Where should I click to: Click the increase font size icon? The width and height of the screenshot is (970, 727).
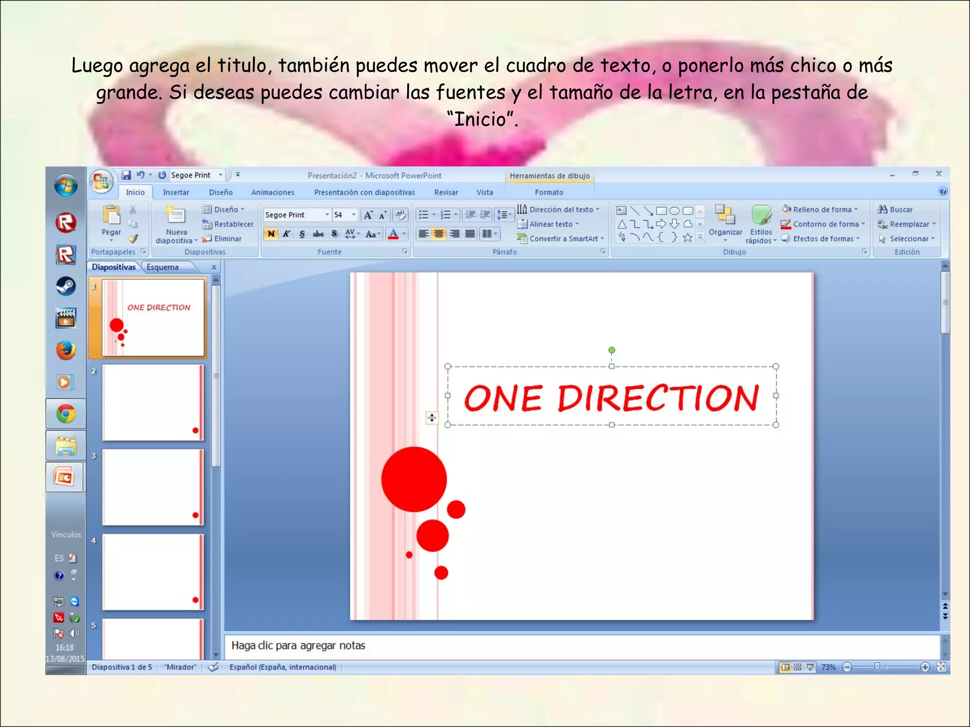[x=368, y=215]
